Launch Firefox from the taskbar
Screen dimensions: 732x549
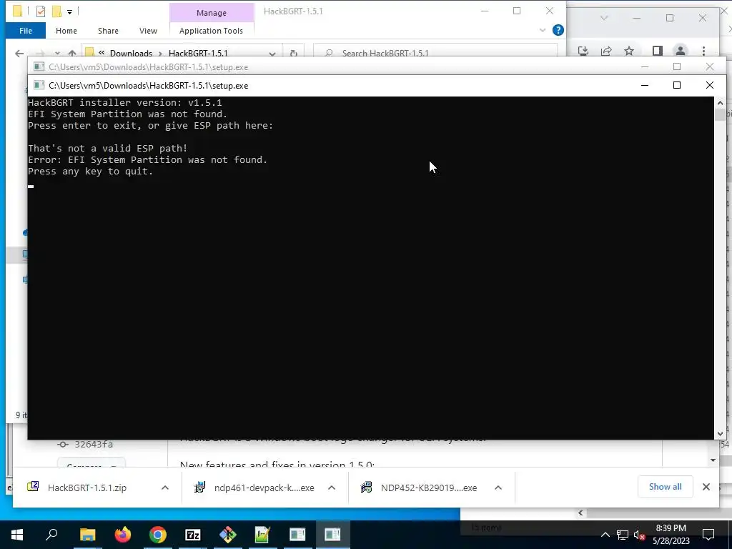[x=123, y=535]
